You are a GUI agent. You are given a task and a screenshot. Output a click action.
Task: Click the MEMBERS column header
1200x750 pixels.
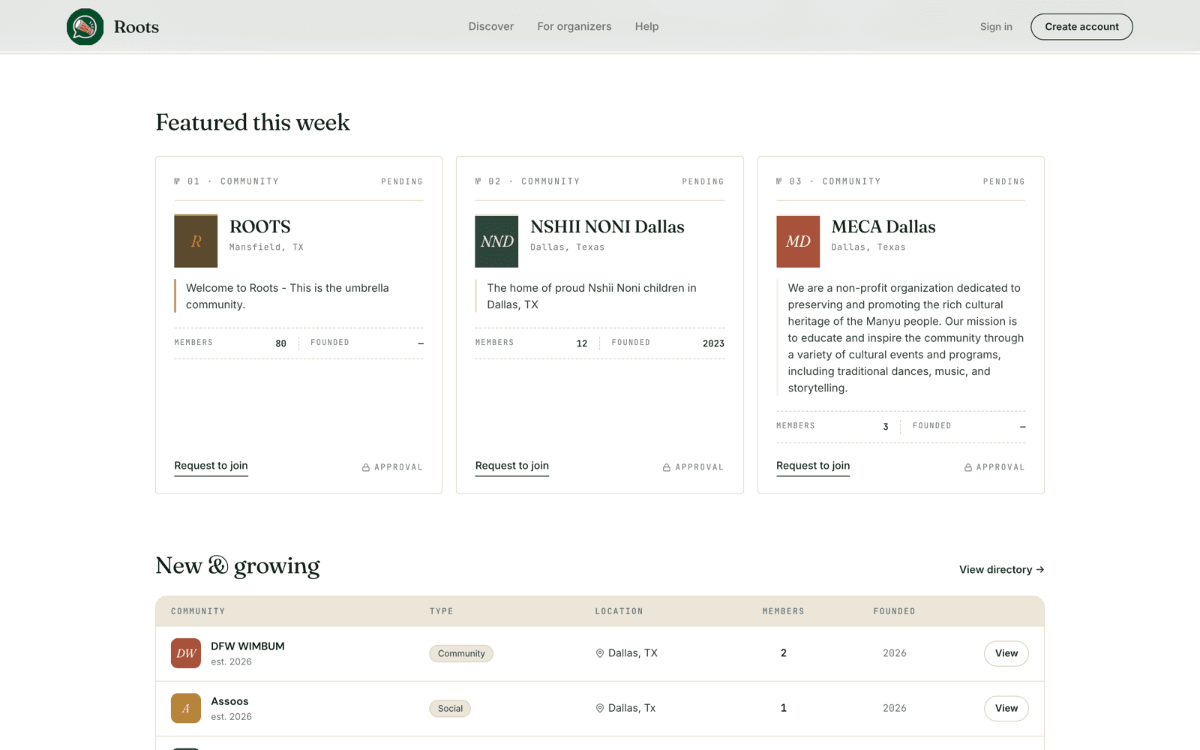[x=783, y=611]
